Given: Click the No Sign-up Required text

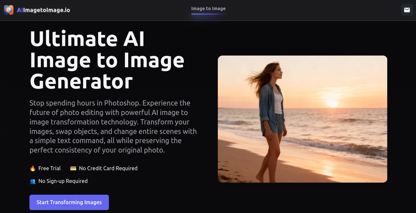Looking at the screenshot, I should pyautogui.click(x=63, y=181).
